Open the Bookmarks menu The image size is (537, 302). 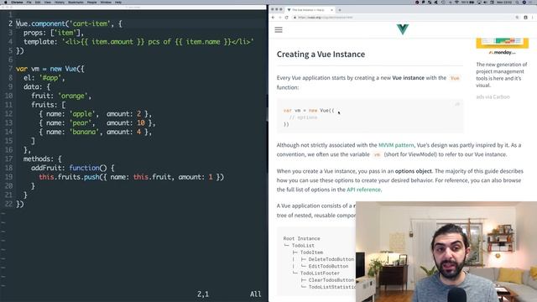[x=76, y=2]
